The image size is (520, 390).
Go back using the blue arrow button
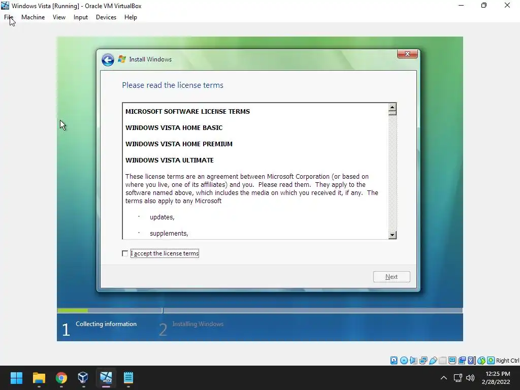tap(108, 60)
